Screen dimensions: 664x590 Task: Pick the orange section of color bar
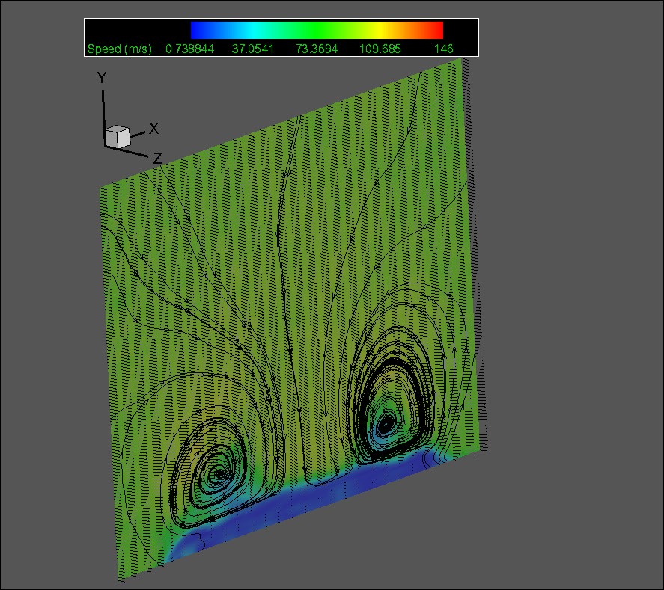[412, 30]
